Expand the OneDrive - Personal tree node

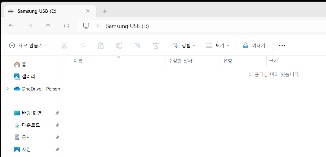pyautogui.click(x=8, y=89)
